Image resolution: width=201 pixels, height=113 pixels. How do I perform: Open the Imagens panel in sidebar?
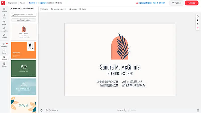(x=4, y=10)
